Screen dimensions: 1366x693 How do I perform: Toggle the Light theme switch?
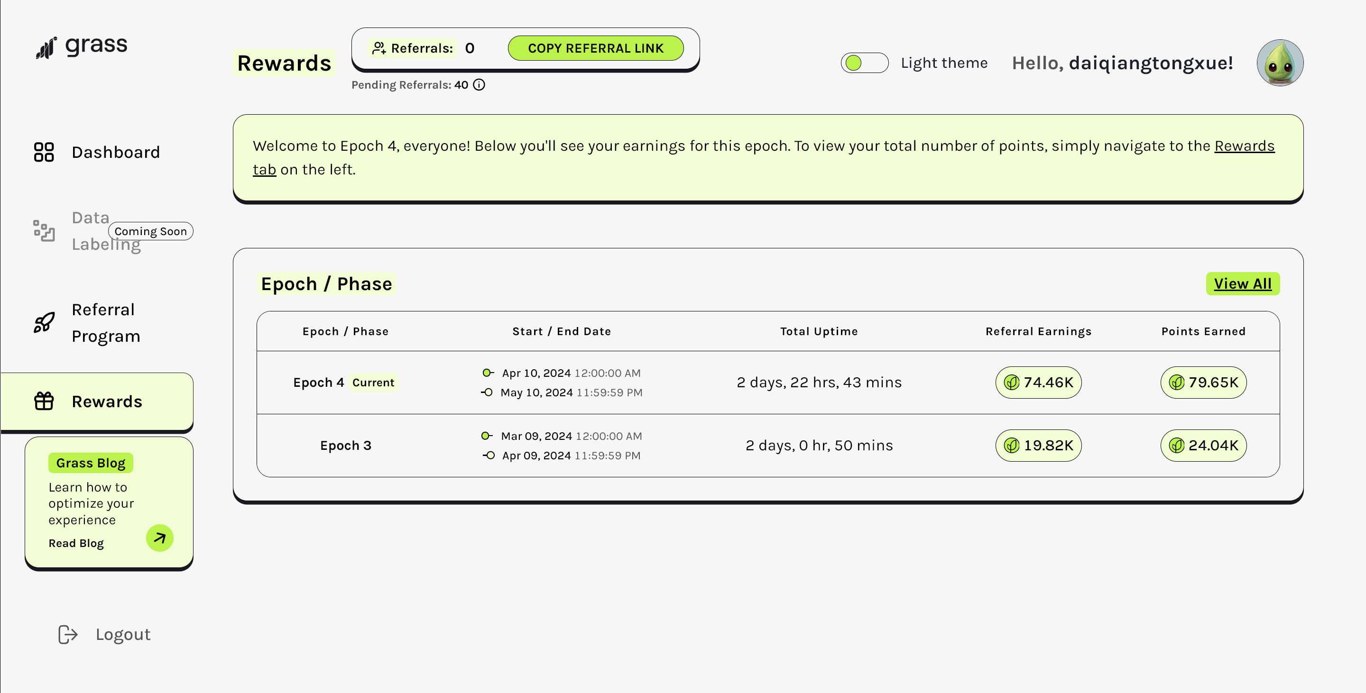coord(864,63)
